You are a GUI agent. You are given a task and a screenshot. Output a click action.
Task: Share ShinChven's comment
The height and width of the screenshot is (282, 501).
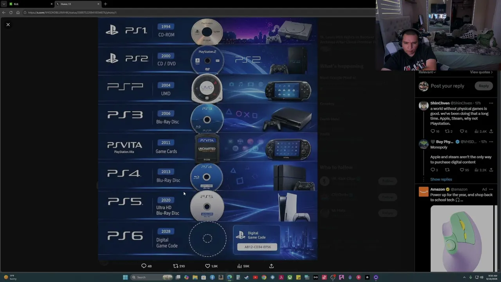point(491,131)
